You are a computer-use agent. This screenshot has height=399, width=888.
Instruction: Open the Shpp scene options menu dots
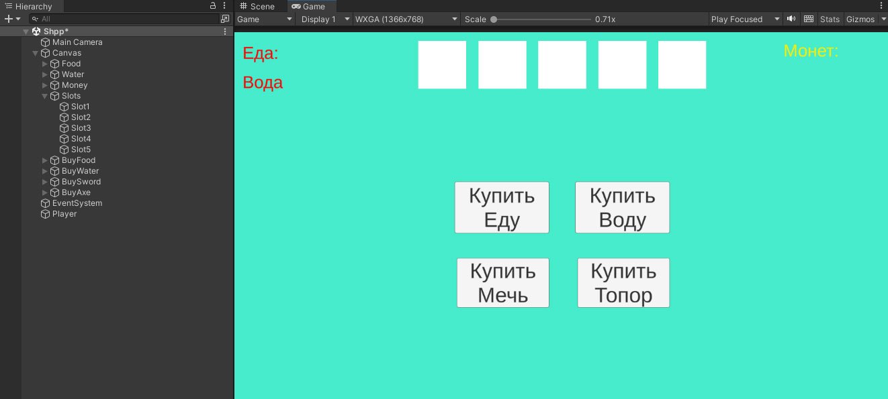point(225,32)
